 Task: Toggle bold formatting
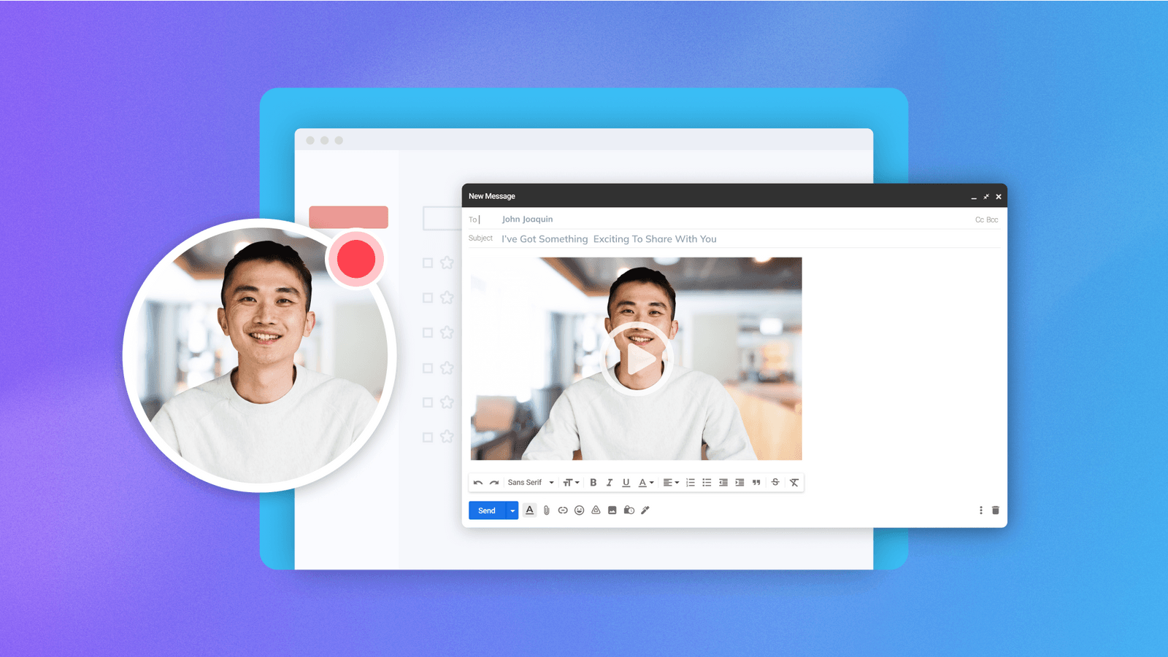pyautogui.click(x=593, y=482)
